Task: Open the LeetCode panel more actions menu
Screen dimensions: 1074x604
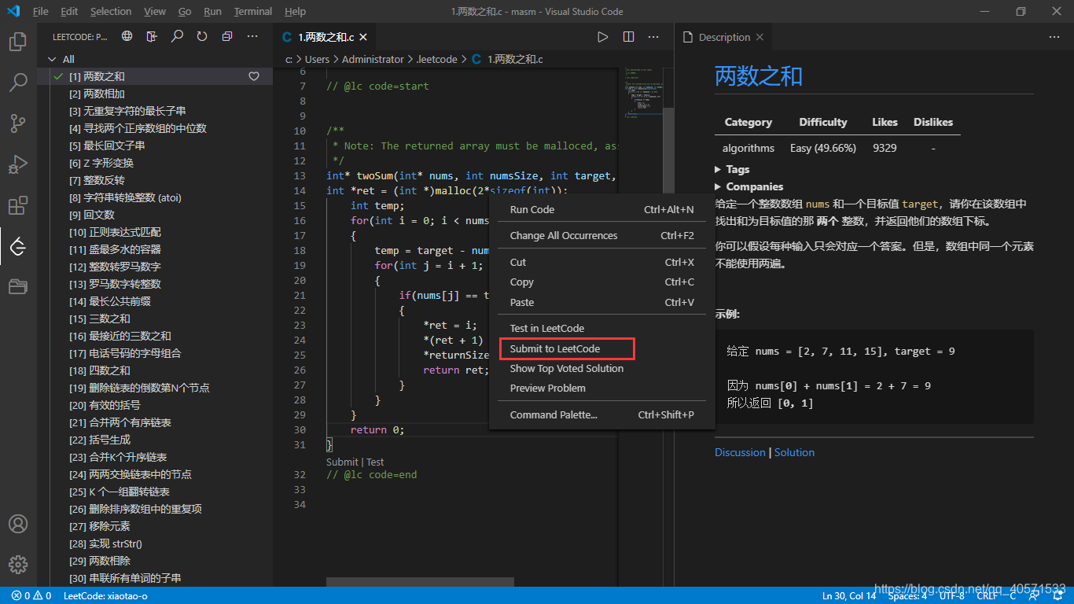Action: (x=252, y=36)
